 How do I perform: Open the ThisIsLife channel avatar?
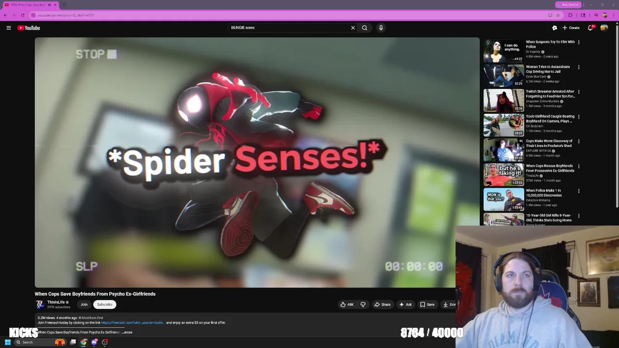pyautogui.click(x=40, y=304)
